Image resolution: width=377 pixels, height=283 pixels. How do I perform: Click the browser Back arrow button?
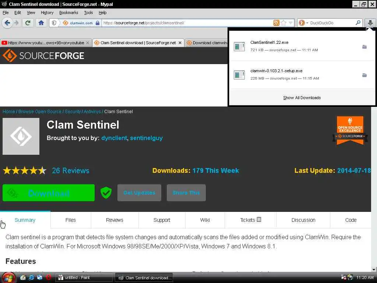coord(7,23)
